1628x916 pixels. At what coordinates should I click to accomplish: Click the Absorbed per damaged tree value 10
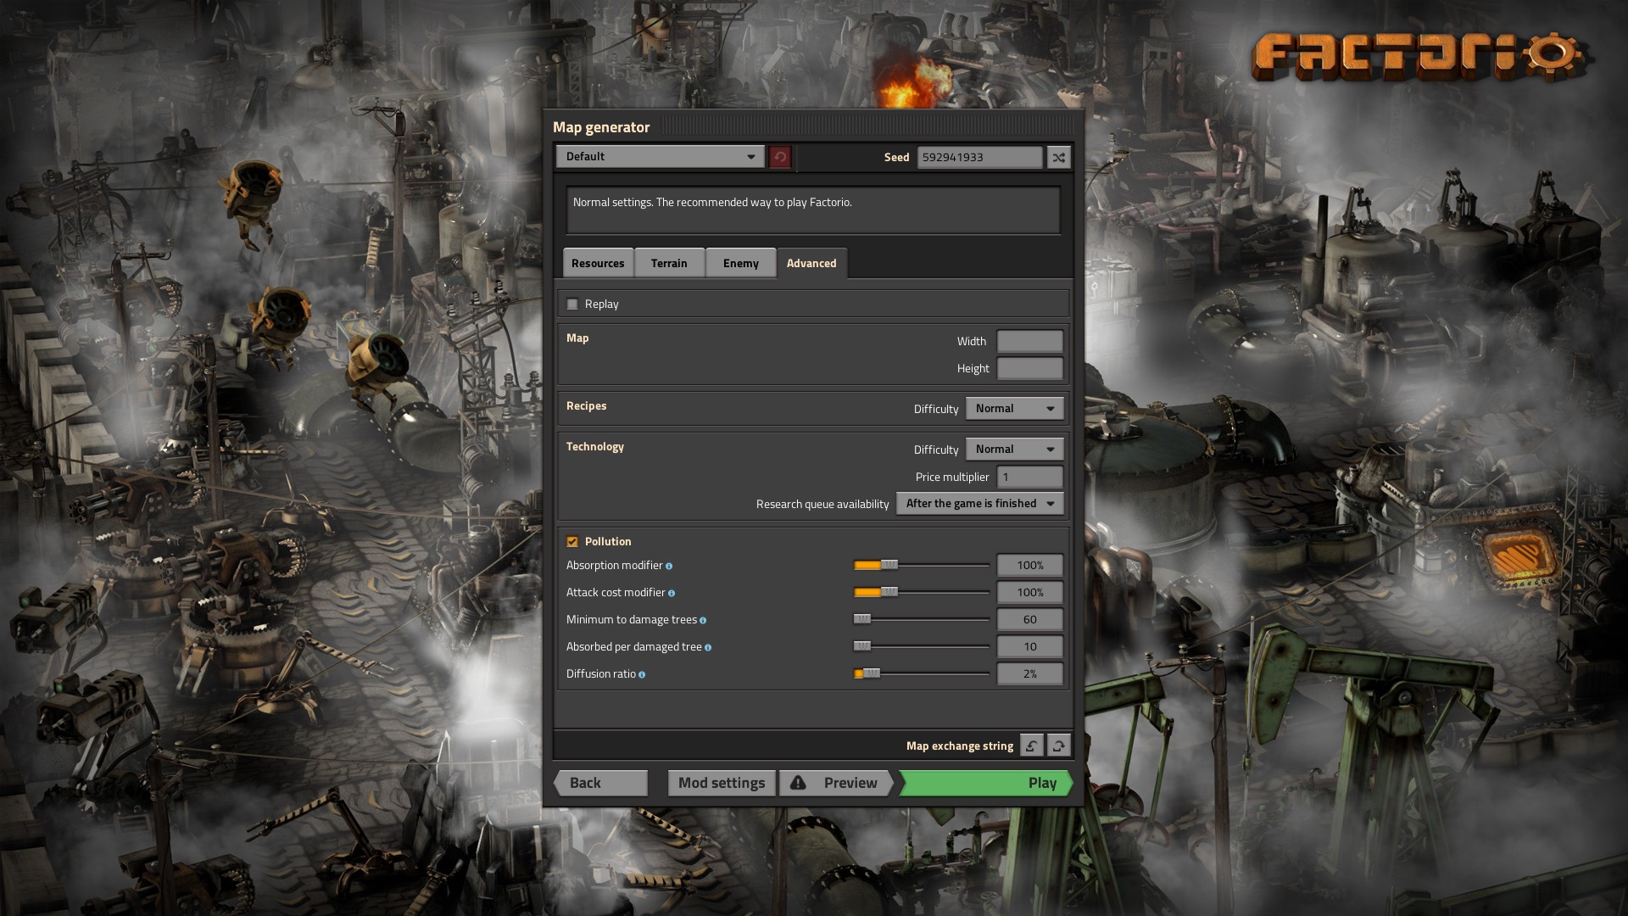1030,647
